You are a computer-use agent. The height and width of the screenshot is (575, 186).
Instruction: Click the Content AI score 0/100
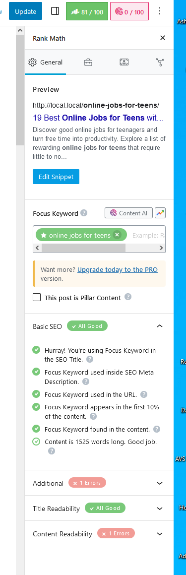[x=129, y=12]
